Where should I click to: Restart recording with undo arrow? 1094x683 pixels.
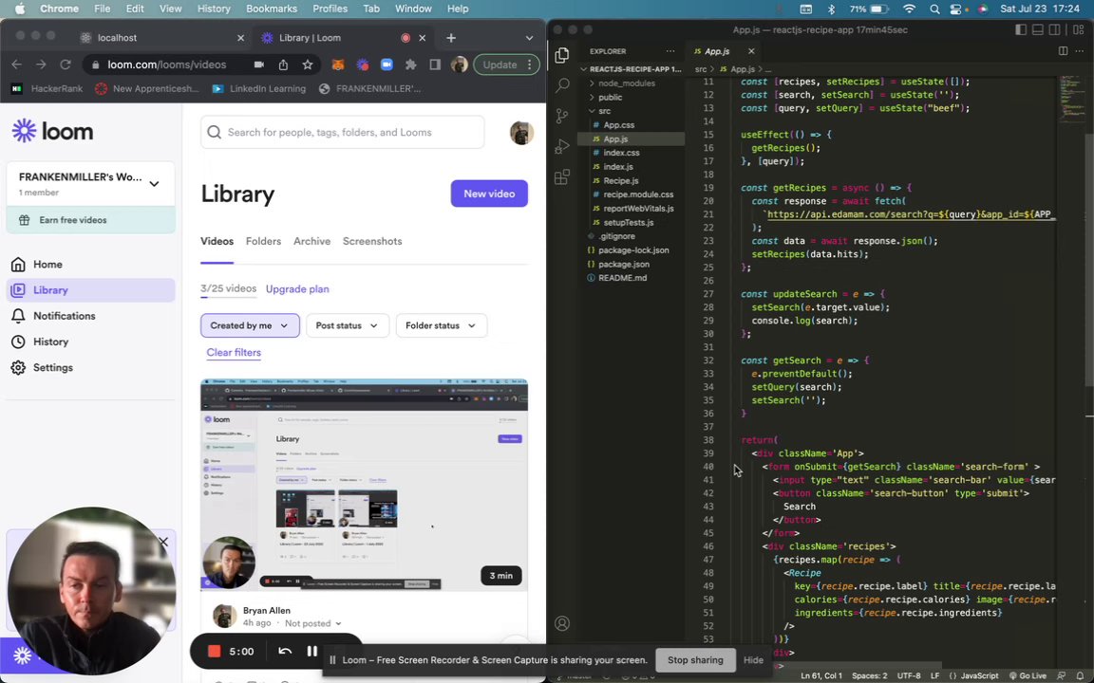(285, 651)
